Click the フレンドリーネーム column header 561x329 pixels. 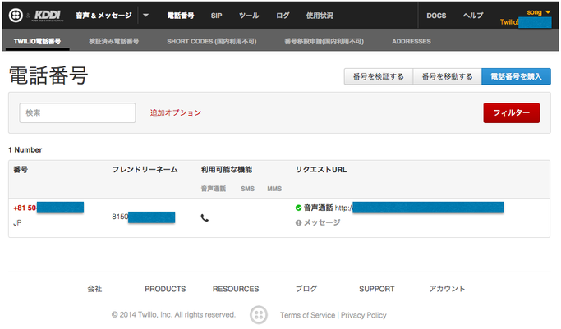point(145,170)
